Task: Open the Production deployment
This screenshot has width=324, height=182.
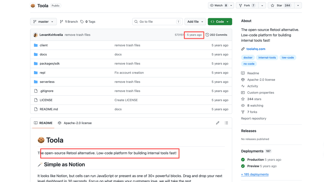Action: [x=255, y=160]
